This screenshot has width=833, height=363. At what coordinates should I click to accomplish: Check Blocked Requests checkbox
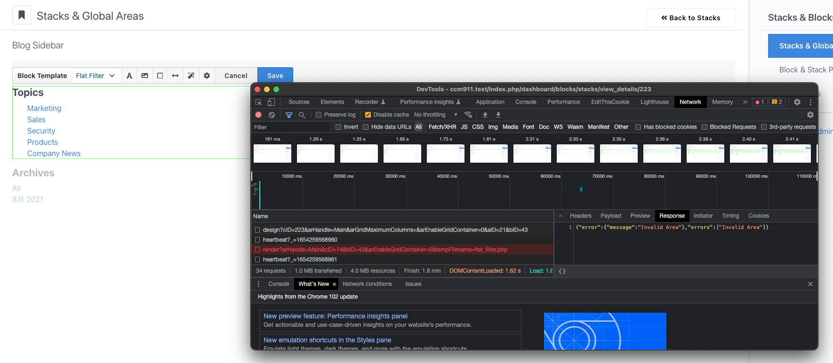point(705,127)
